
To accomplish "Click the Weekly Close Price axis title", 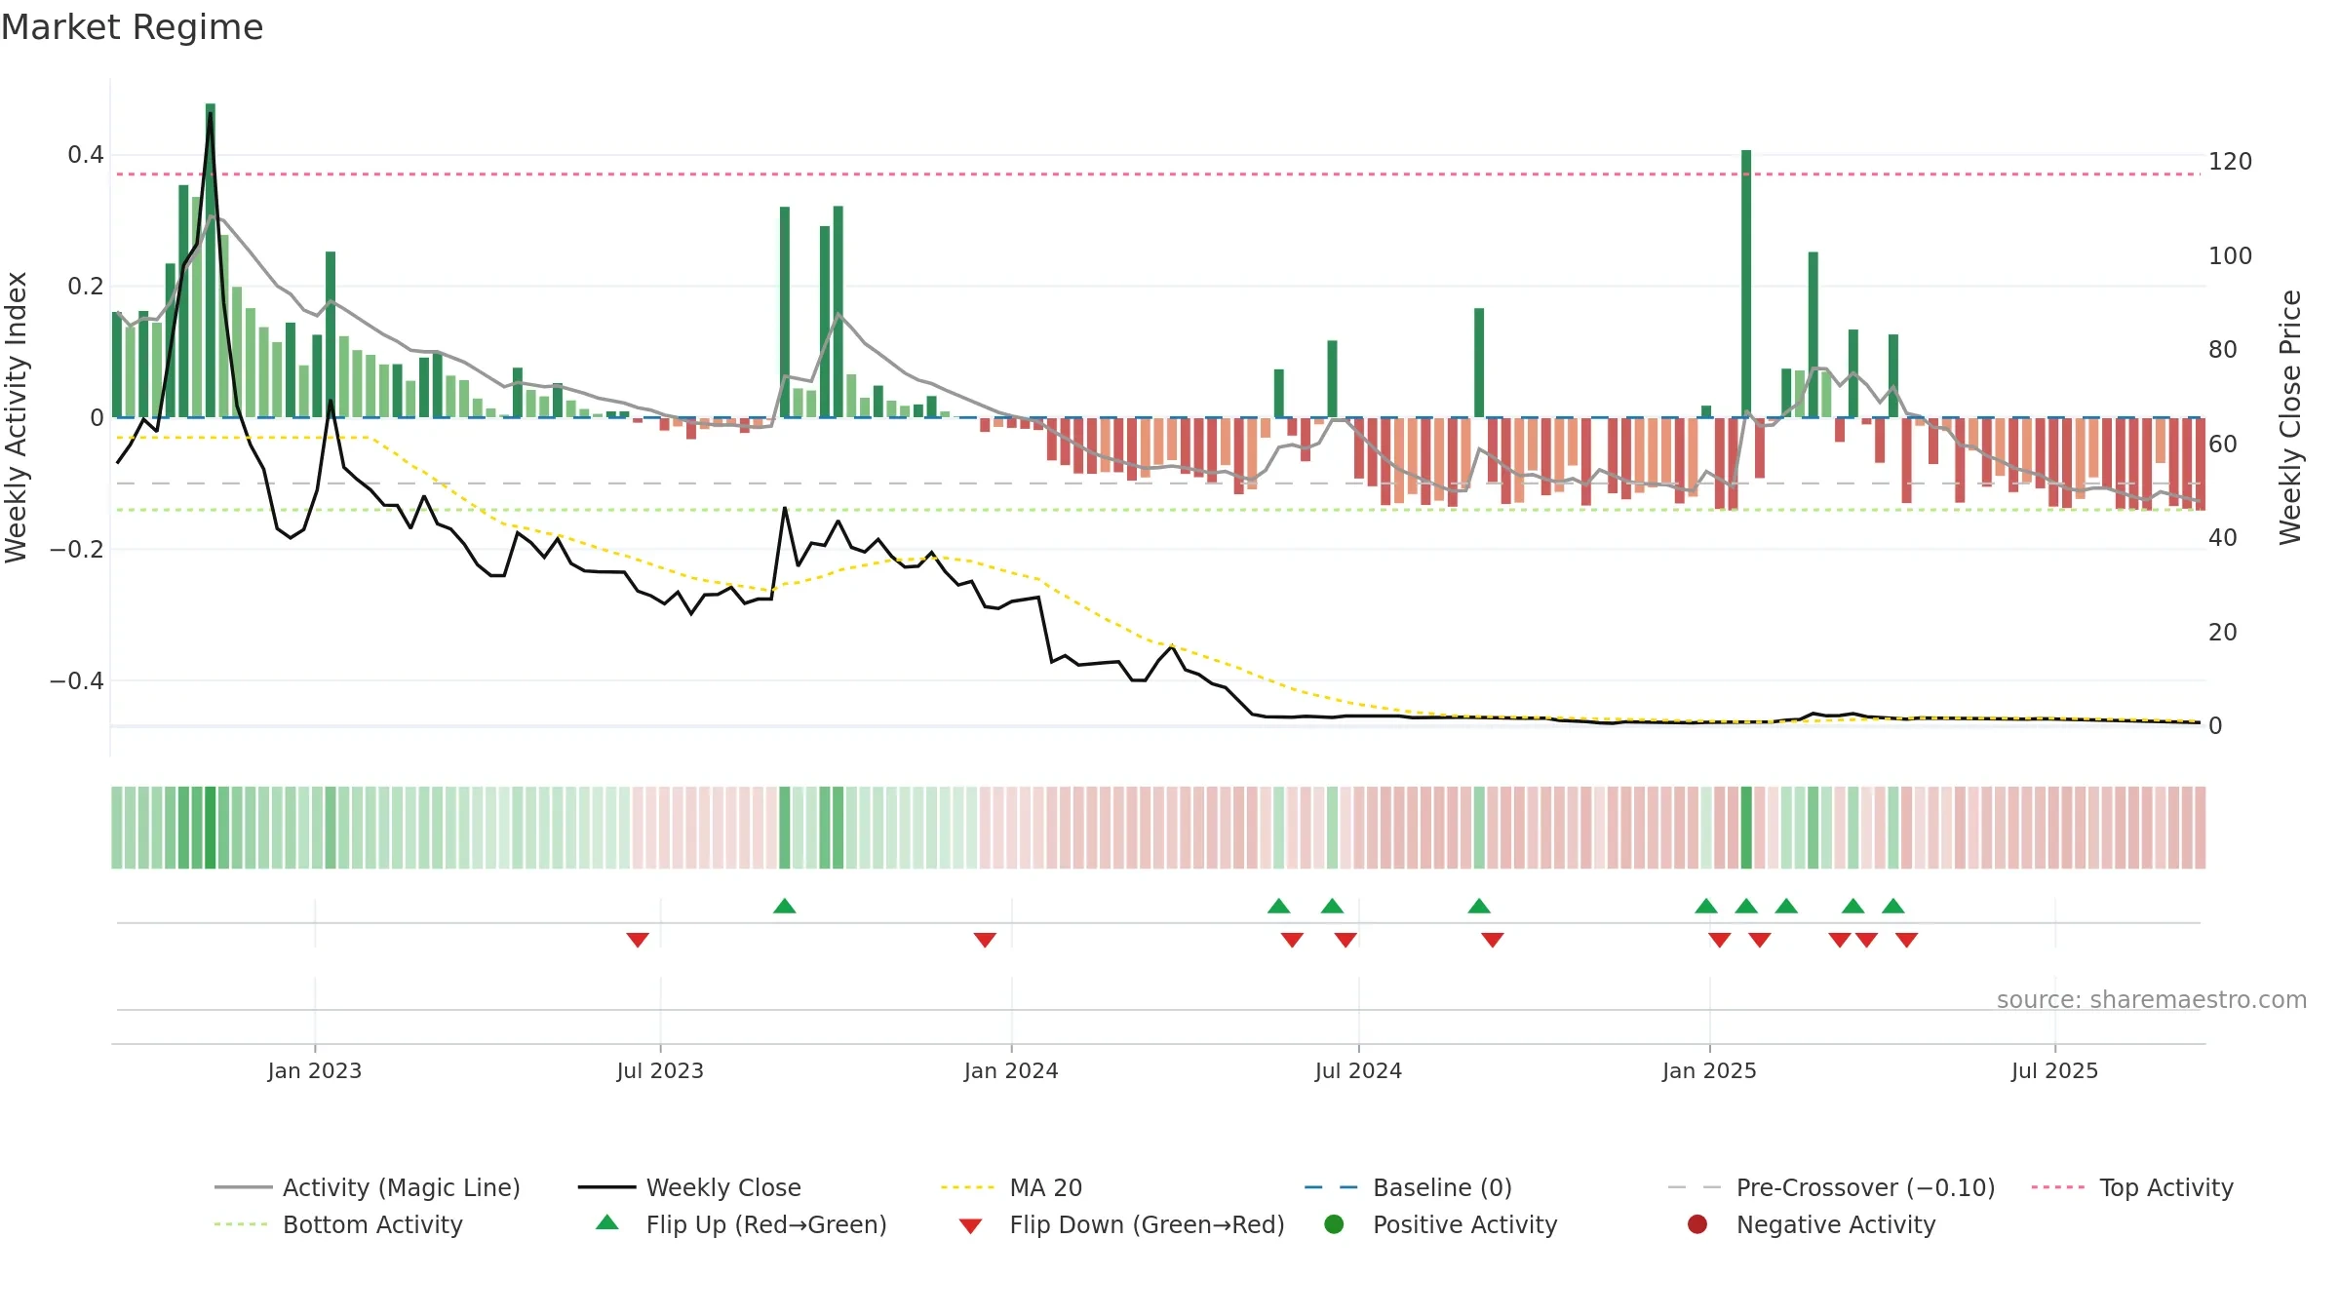I will [2290, 417].
